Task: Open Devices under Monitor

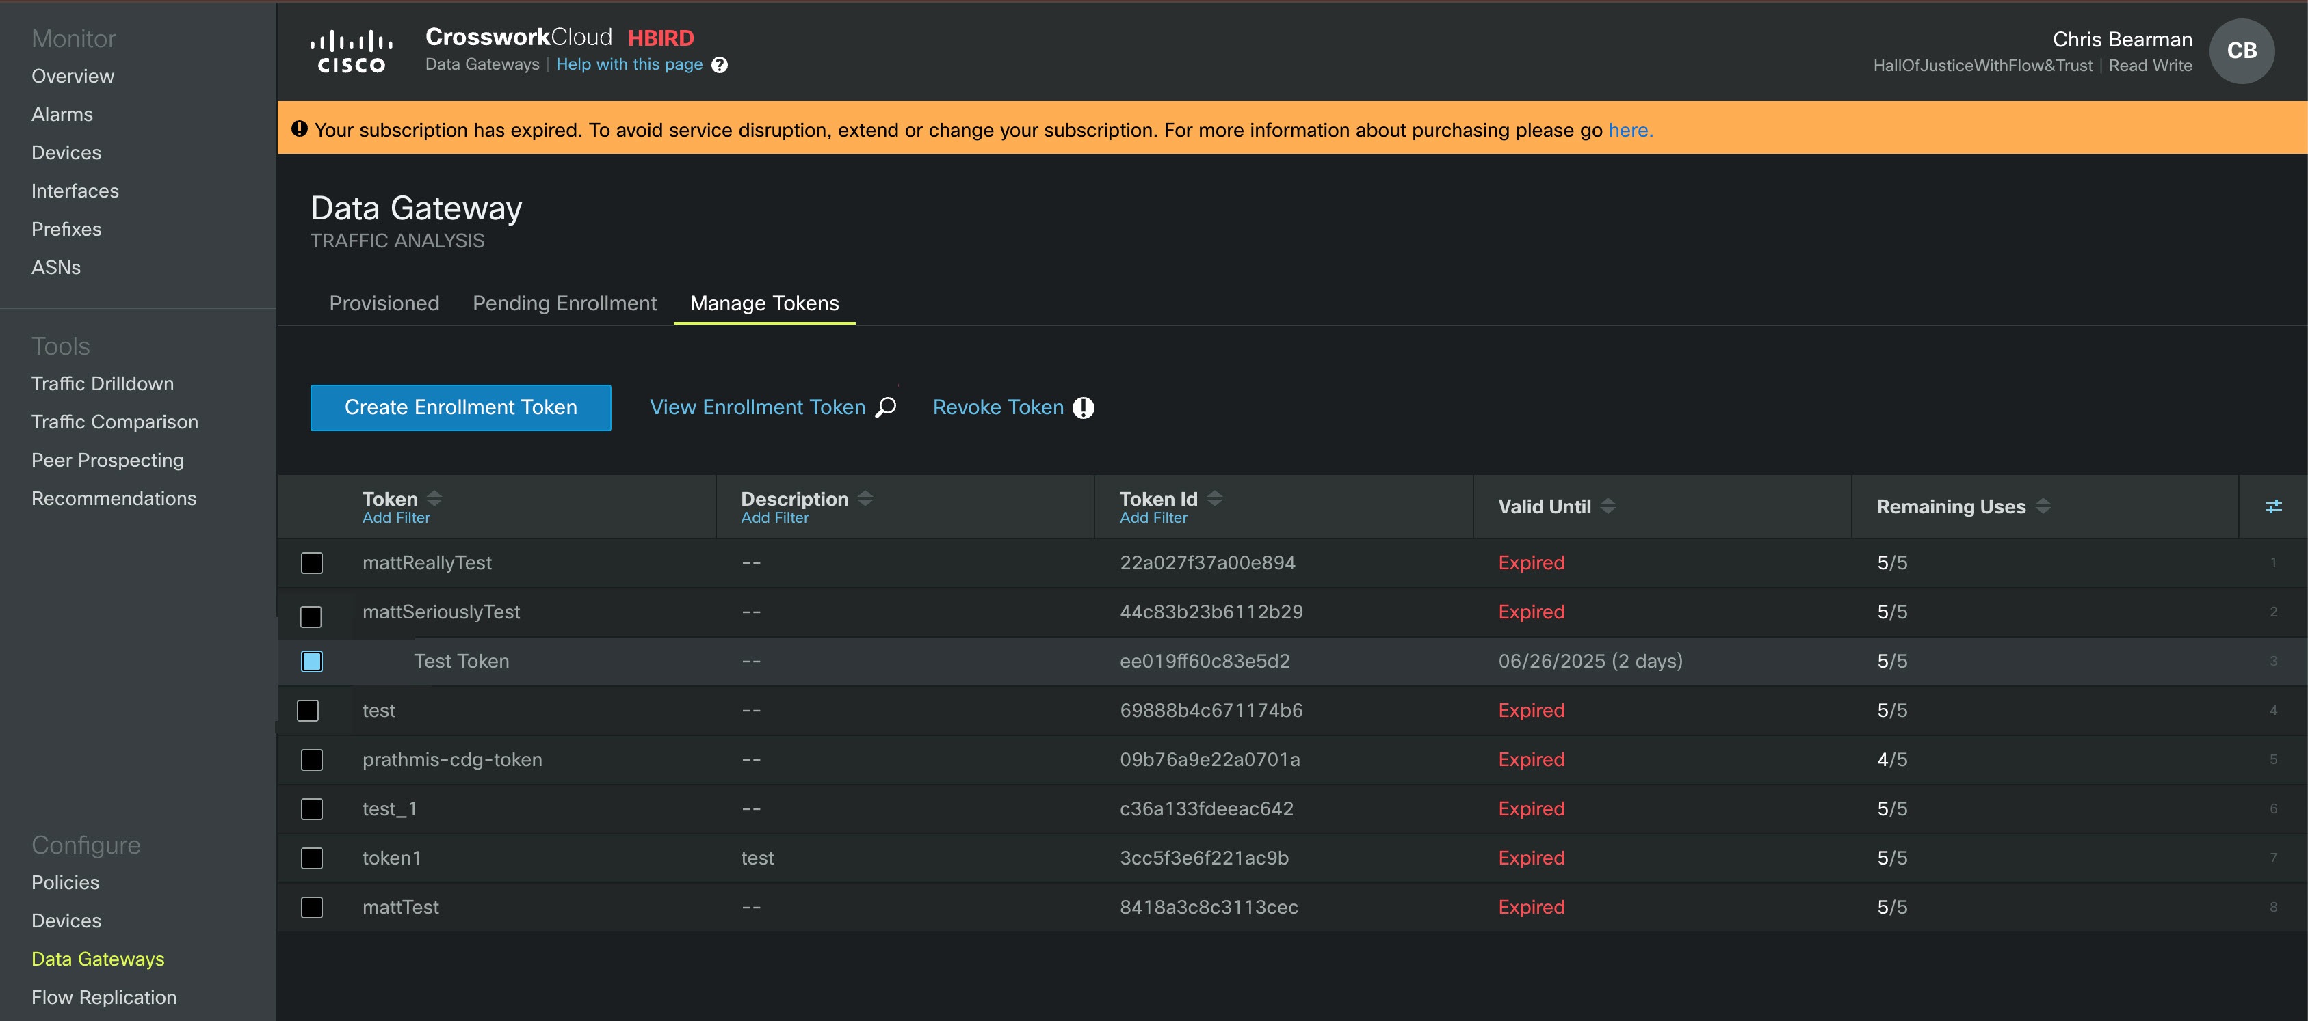Action: pyautogui.click(x=66, y=153)
